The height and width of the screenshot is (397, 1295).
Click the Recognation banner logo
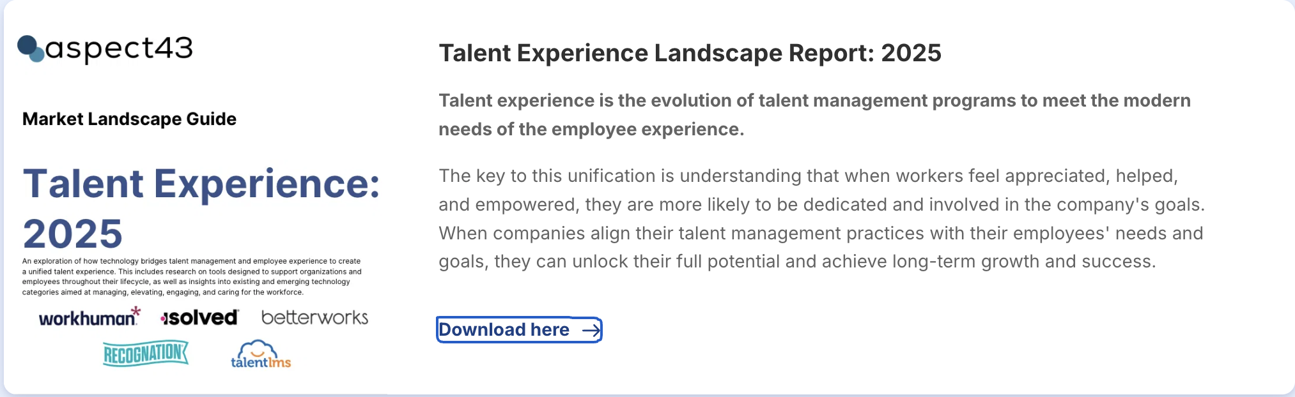(146, 353)
